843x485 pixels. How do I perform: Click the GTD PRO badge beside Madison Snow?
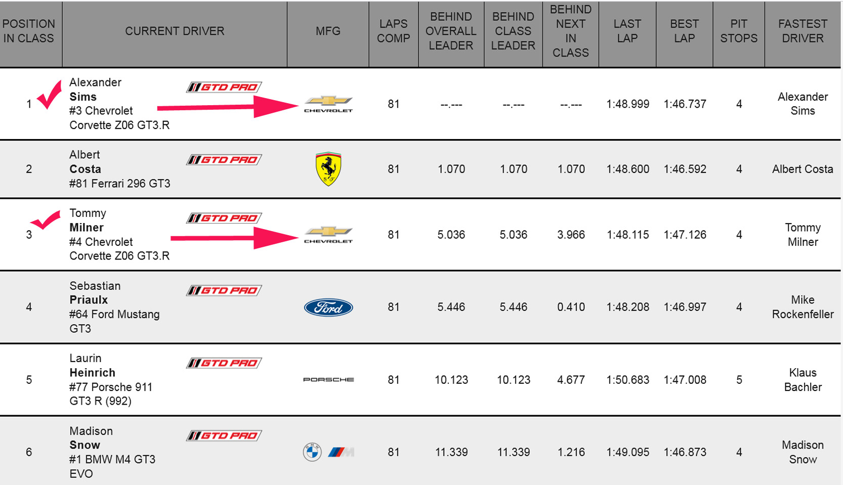point(224,436)
